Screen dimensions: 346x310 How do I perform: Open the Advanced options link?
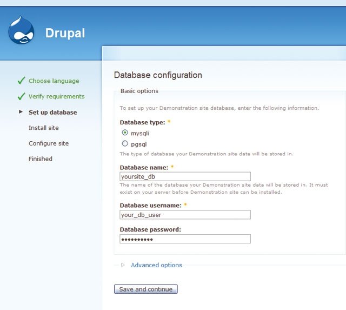point(156,265)
